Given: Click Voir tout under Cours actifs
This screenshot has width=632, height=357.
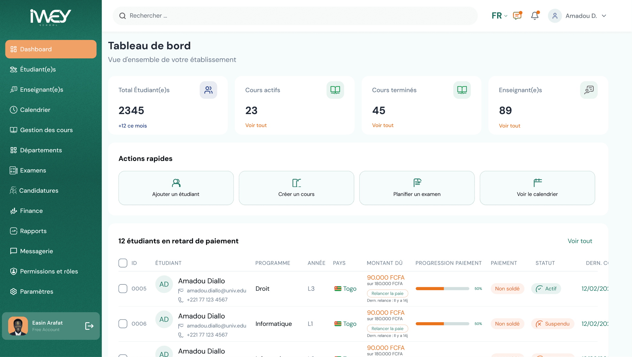Looking at the screenshot, I should pos(256,125).
